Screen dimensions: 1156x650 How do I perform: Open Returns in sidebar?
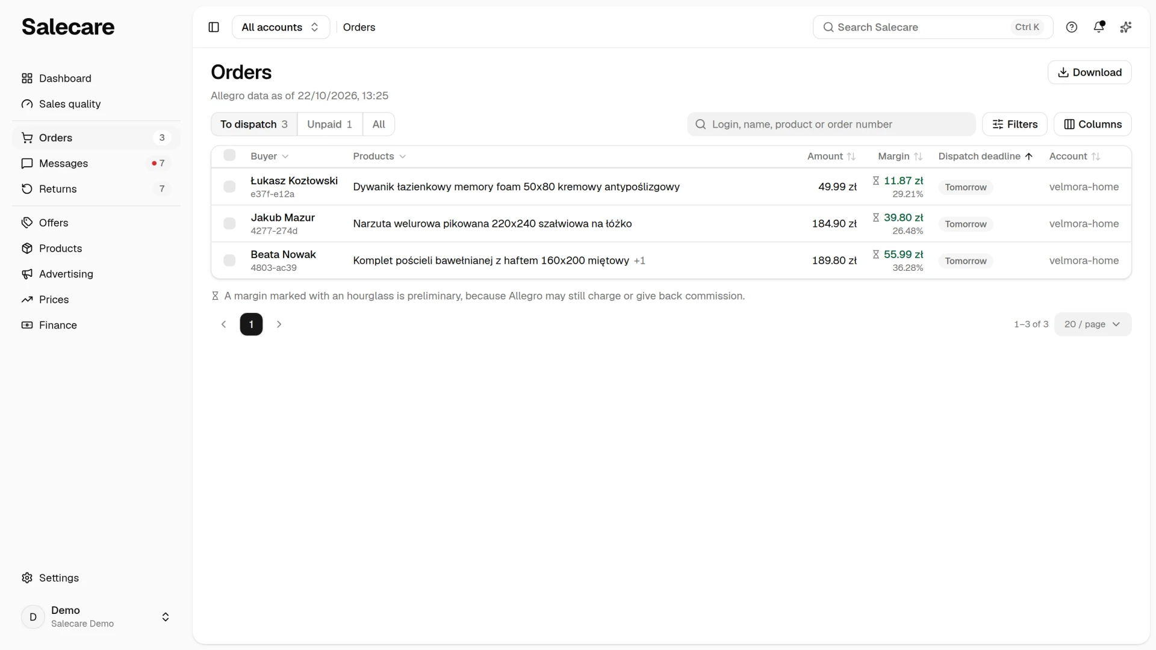pyautogui.click(x=96, y=189)
